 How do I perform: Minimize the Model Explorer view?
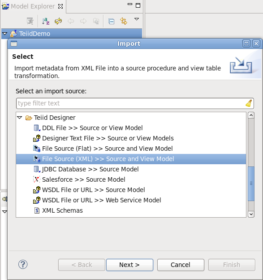click(x=130, y=4)
